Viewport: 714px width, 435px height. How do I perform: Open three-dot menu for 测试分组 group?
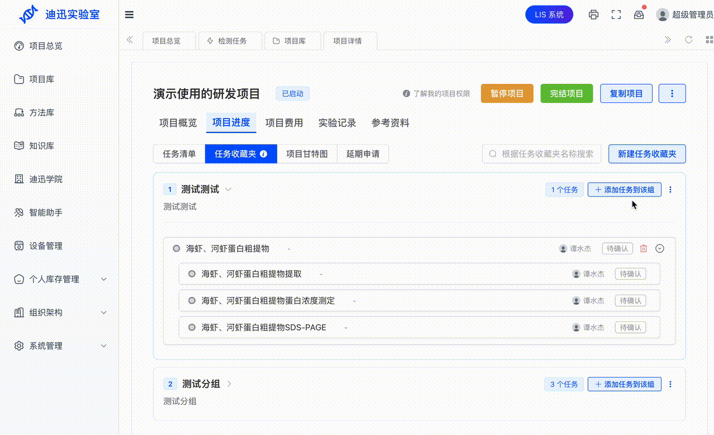[670, 384]
